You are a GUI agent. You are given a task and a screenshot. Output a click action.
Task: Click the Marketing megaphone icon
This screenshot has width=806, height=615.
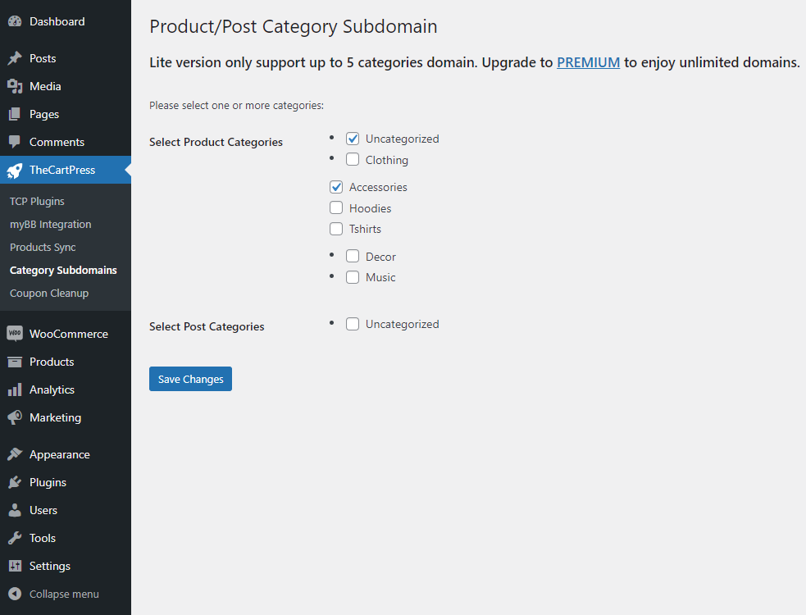(x=15, y=417)
